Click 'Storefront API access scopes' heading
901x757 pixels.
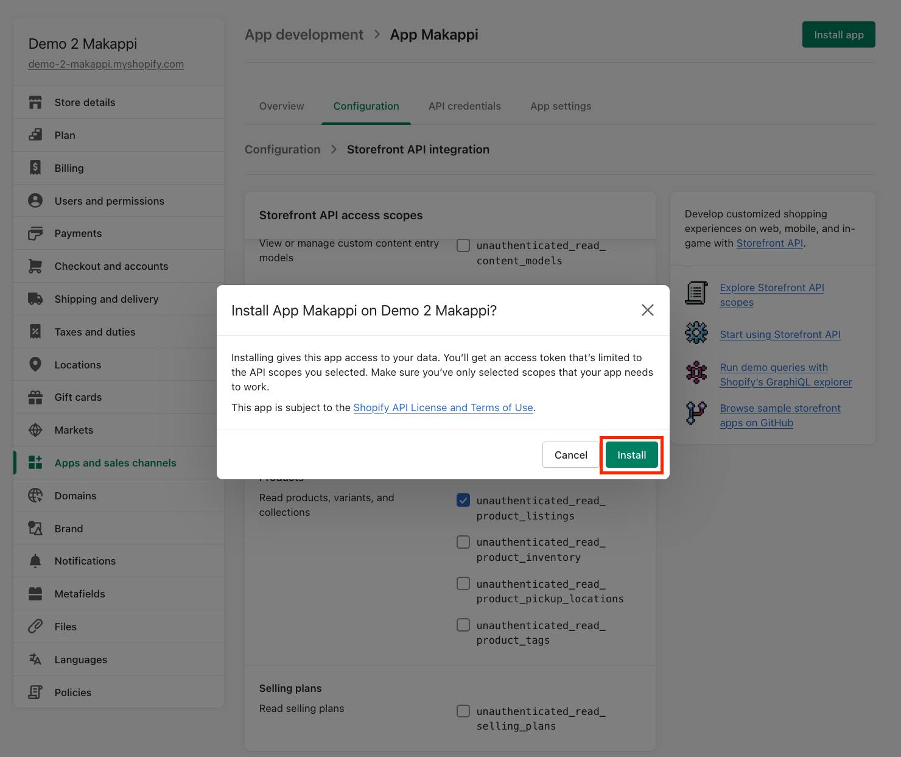coord(341,215)
